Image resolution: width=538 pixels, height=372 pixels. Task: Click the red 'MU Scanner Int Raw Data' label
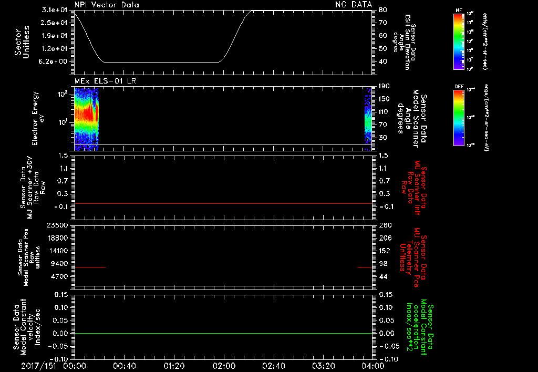coord(414,188)
